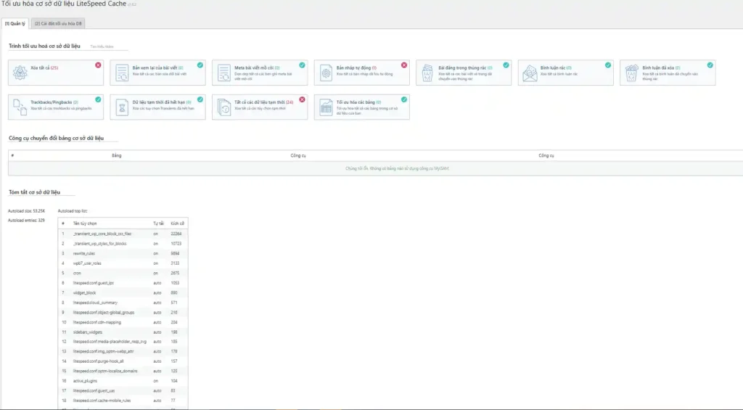Open the [2] Cài đặt tối ưu hóa DB tab
Screen dimensions: 743x410
(58, 23)
